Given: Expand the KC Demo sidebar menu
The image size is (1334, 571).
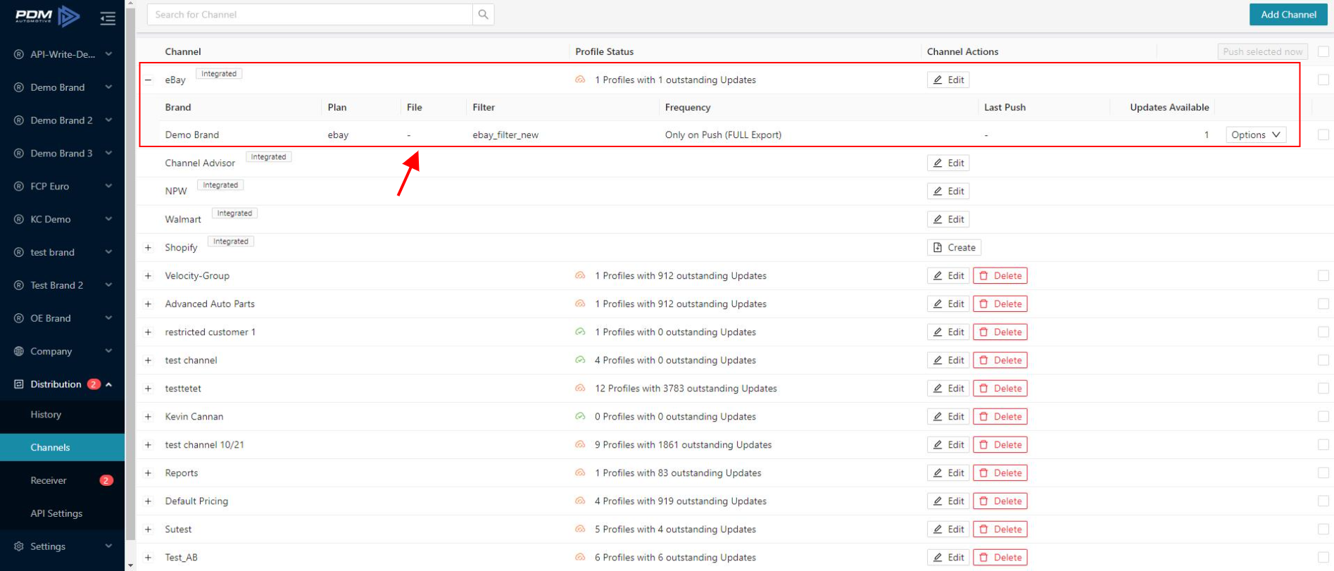Looking at the screenshot, I should pos(63,219).
